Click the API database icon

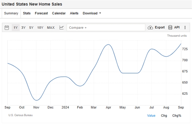tap(170, 27)
